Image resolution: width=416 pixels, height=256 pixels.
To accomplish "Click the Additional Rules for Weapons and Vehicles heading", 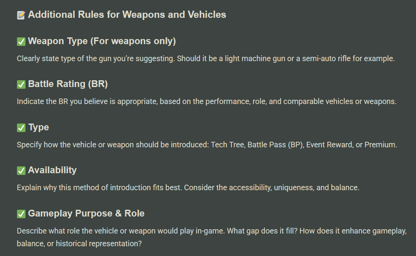I will [127, 15].
